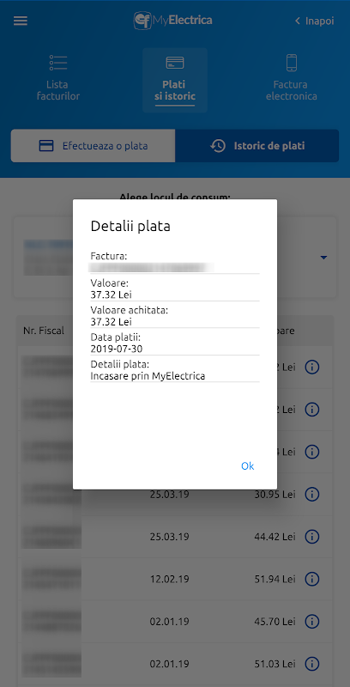Open Lista facturilor tab
The width and height of the screenshot is (350, 687).
[x=58, y=77]
